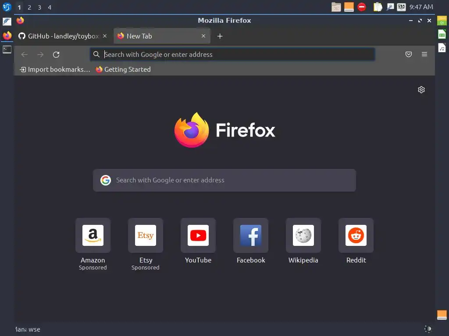Close the GitHub landley/toybox tab
This screenshot has width=449, height=336.
coord(105,36)
